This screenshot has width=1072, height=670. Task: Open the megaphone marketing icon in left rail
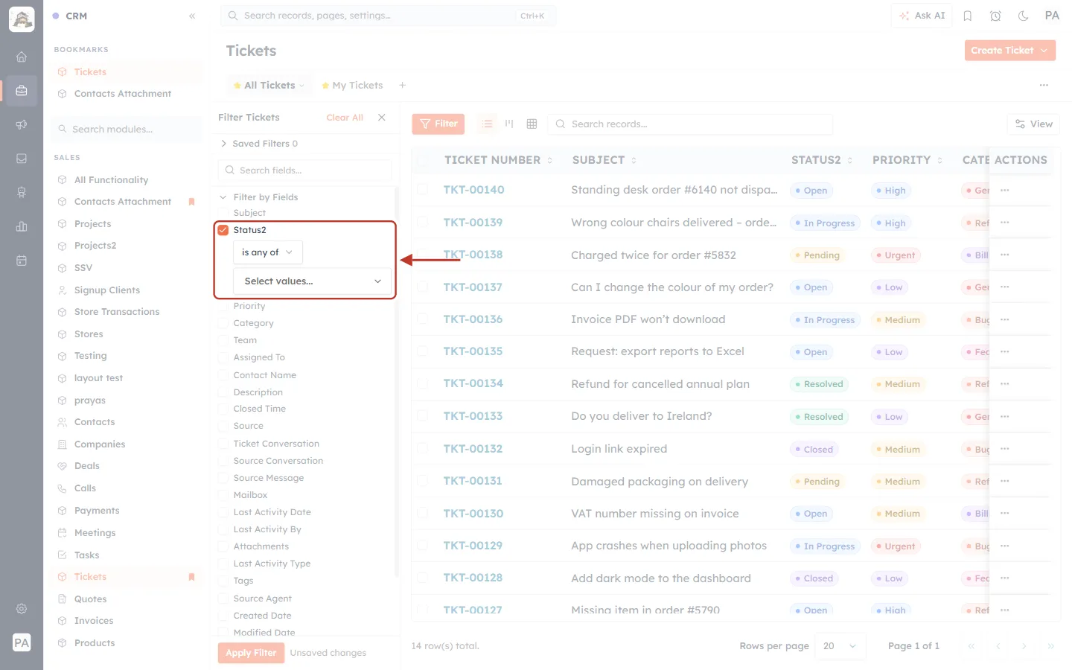22,124
